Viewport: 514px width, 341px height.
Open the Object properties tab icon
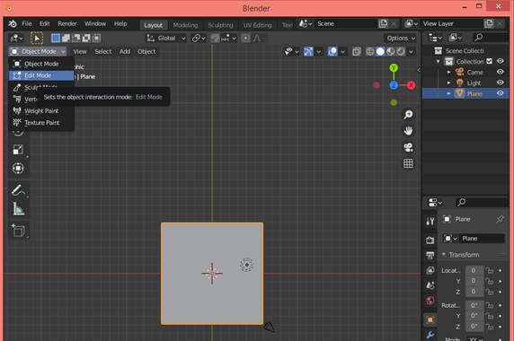pos(430,319)
